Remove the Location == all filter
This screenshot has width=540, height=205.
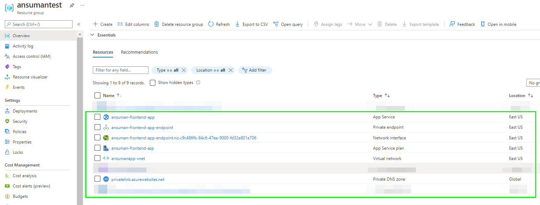[231, 70]
